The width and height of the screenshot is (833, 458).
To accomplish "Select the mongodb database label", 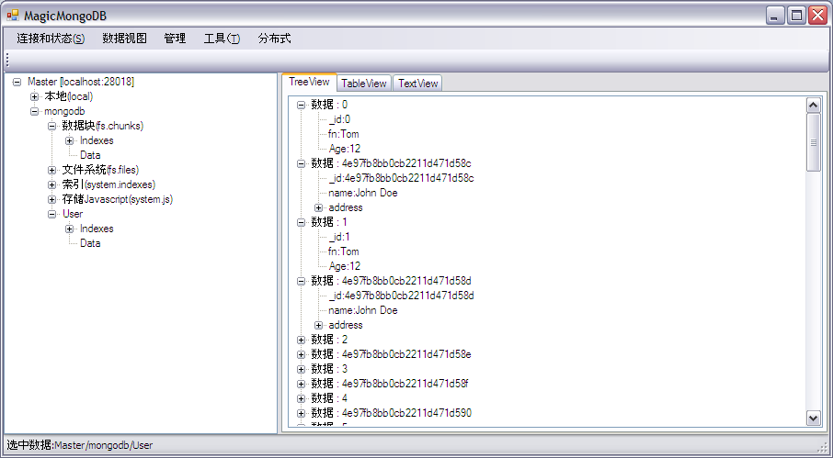I will tap(64, 111).
